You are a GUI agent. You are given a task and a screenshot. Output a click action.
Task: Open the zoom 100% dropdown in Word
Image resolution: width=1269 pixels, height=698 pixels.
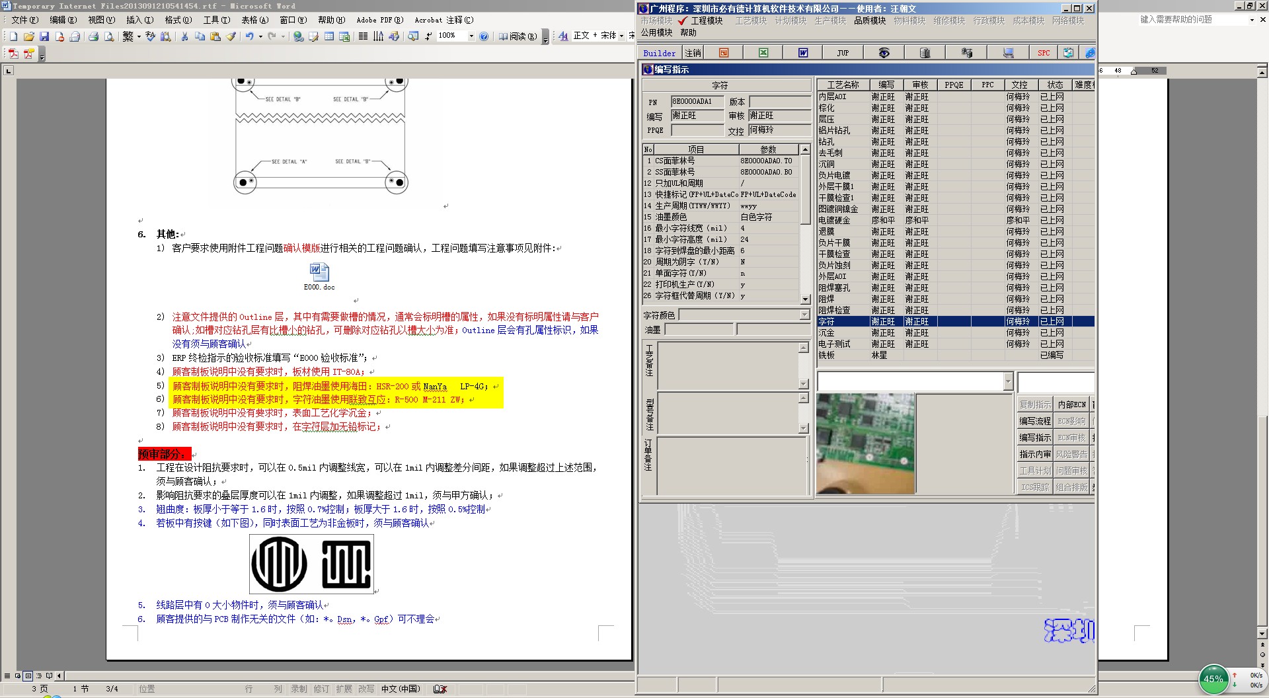[x=471, y=36]
